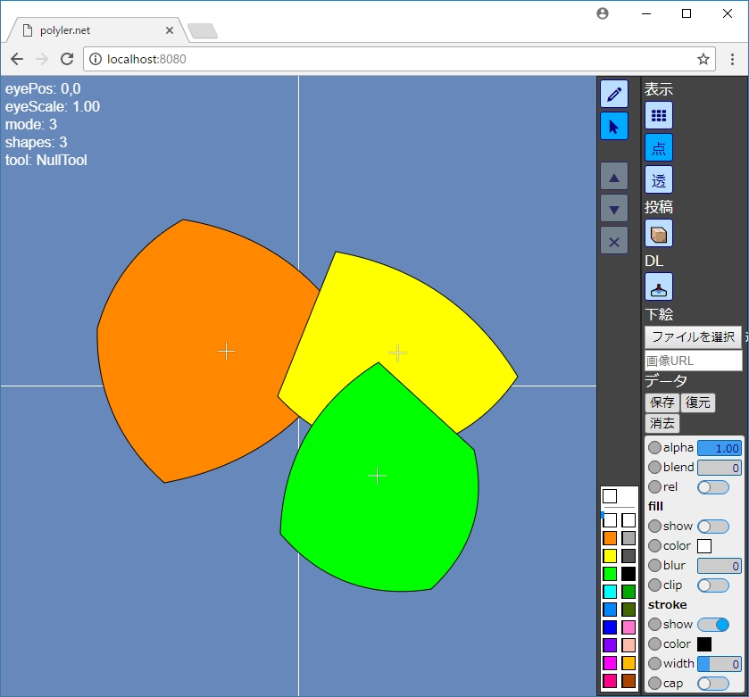Open the site information icon in address bar
749x697 pixels.
96,59
